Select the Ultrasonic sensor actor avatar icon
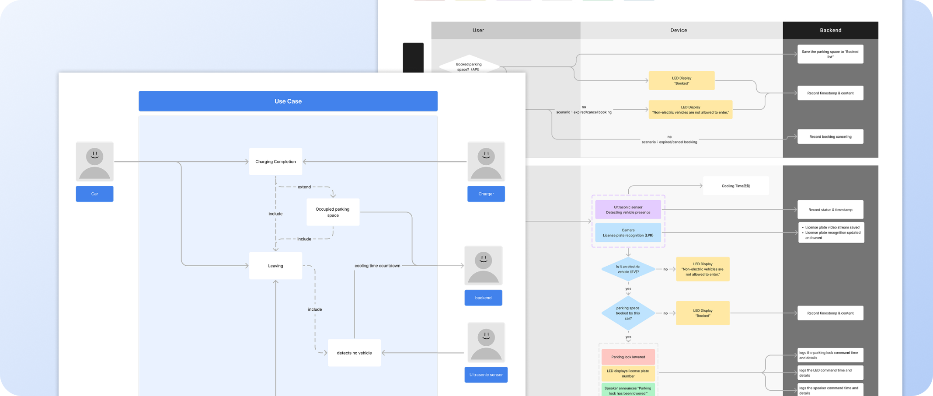 486,342
